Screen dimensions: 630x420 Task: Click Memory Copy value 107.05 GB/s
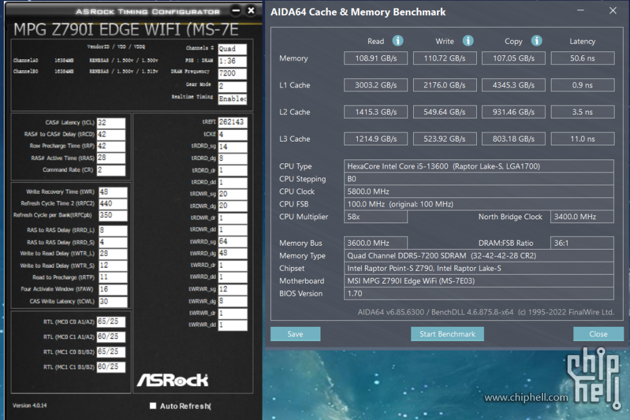pyautogui.click(x=514, y=59)
